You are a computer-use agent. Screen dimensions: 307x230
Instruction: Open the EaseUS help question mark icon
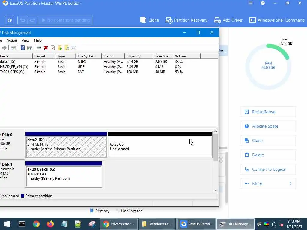coord(263,3)
